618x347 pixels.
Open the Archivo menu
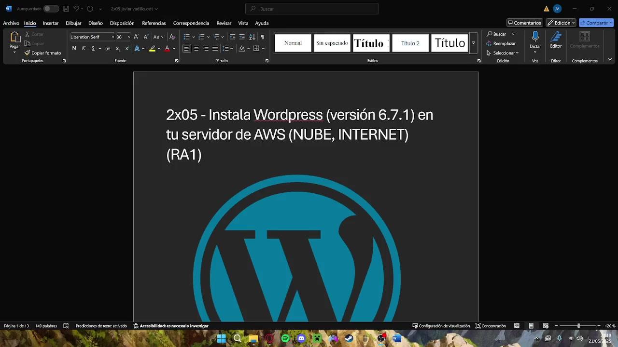tap(11, 23)
